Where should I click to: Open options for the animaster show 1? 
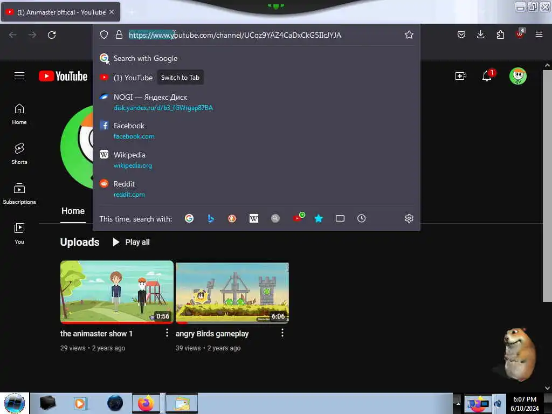(x=167, y=333)
